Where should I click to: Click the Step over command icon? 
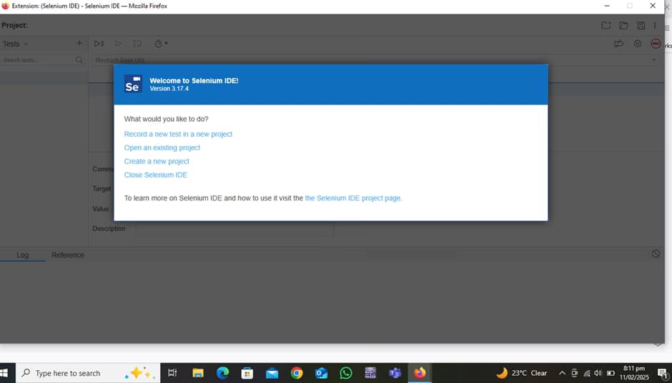pos(137,44)
